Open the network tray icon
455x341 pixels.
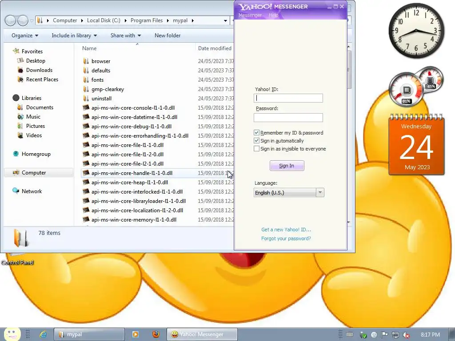pyautogui.click(x=395, y=335)
